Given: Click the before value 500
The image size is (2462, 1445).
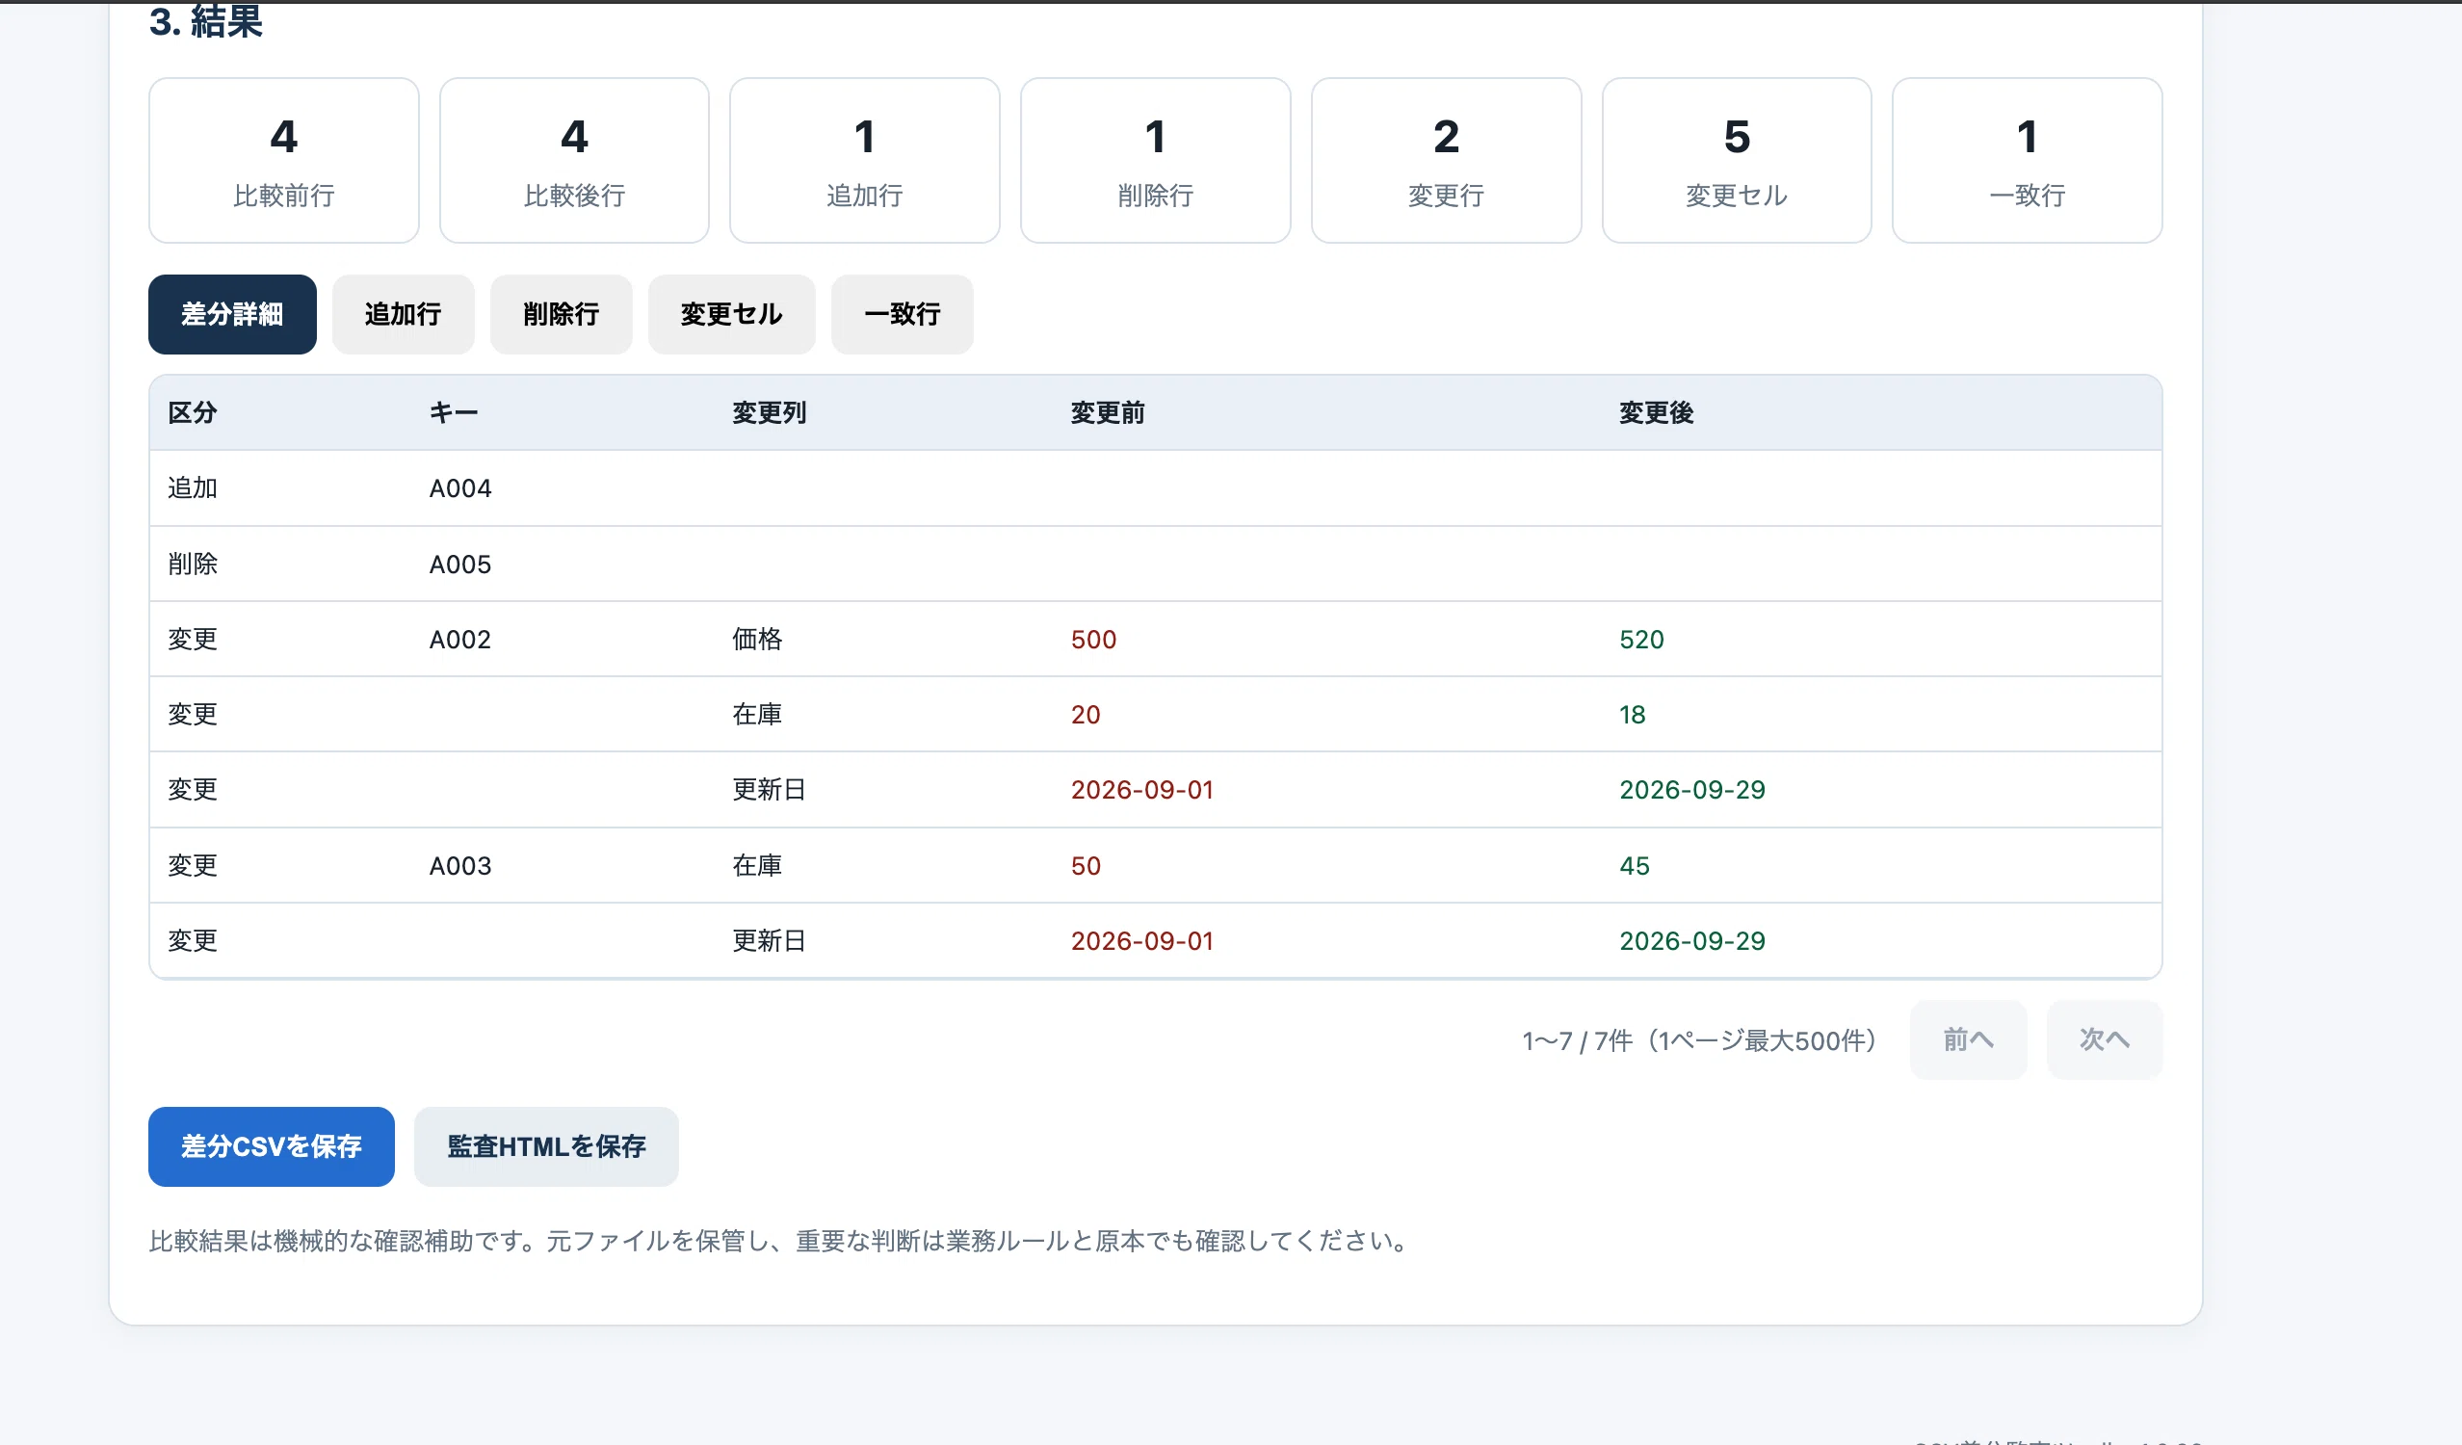Looking at the screenshot, I should (x=1093, y=639).
